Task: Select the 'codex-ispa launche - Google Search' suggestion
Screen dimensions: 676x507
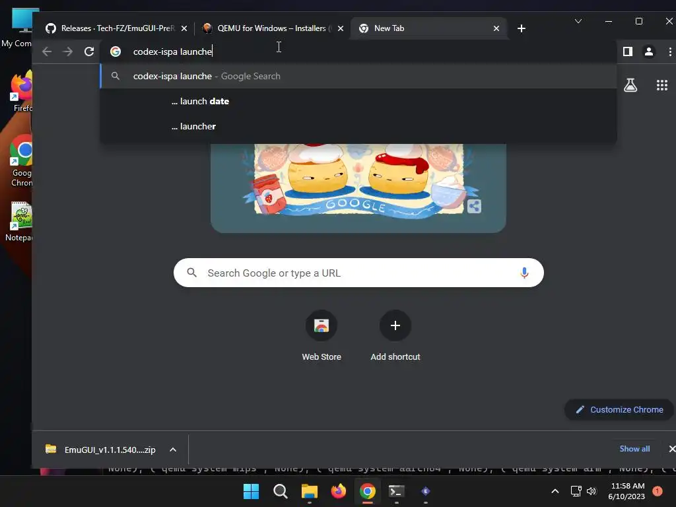Action: pos(358,77)
